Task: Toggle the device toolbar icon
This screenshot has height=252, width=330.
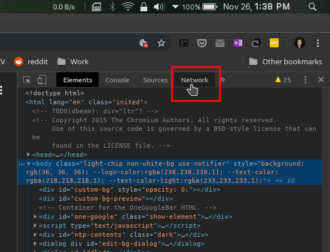Action: (42, 79)
